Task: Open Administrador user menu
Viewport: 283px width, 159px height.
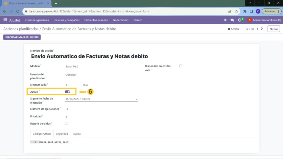Action: [264, 20]
